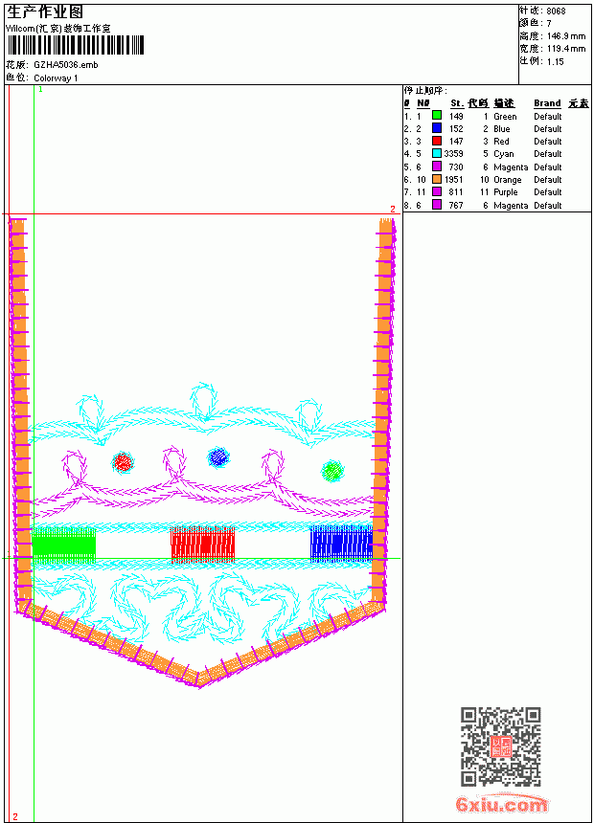Click the Blue color swatch in the list
The width and height of the screenshot is (594, 823).
tap(436, 128)
